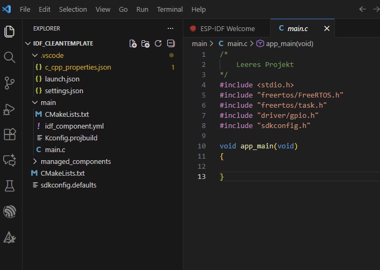Image resolution: width=380 pixels, height=270 pixels.
Task: Click the New Folder icon in Explorer
Action: pos(145,43)
